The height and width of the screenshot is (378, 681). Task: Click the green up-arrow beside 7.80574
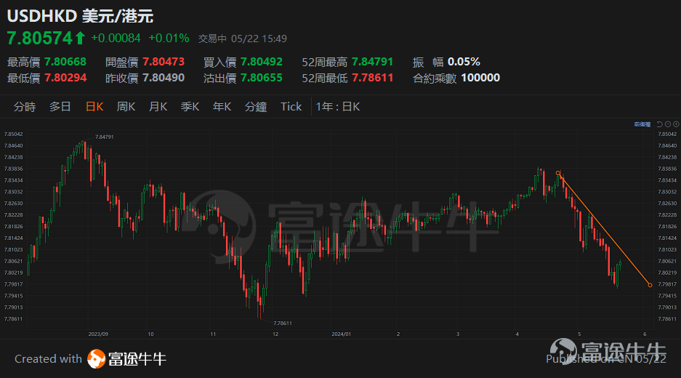[x=80, y=39]
